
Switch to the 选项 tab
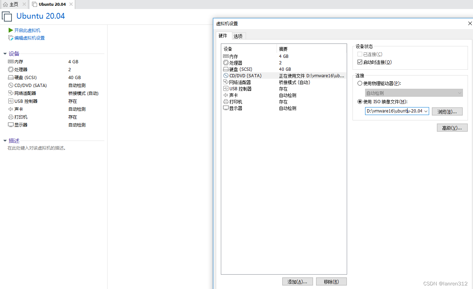pyautogui.click(x=238, y=36)
